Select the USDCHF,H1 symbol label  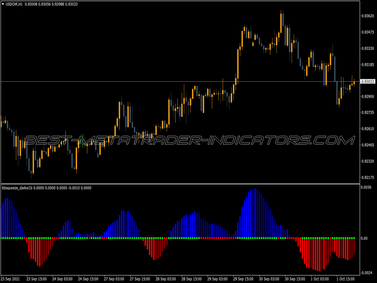pyautogui.click(x=14, y=4)
